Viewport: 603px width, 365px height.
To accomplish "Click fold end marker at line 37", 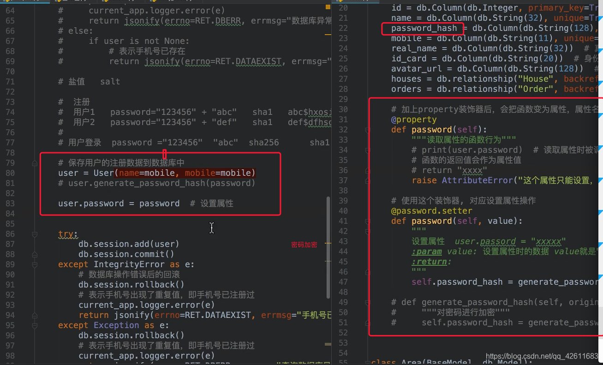I will point(367,180).
